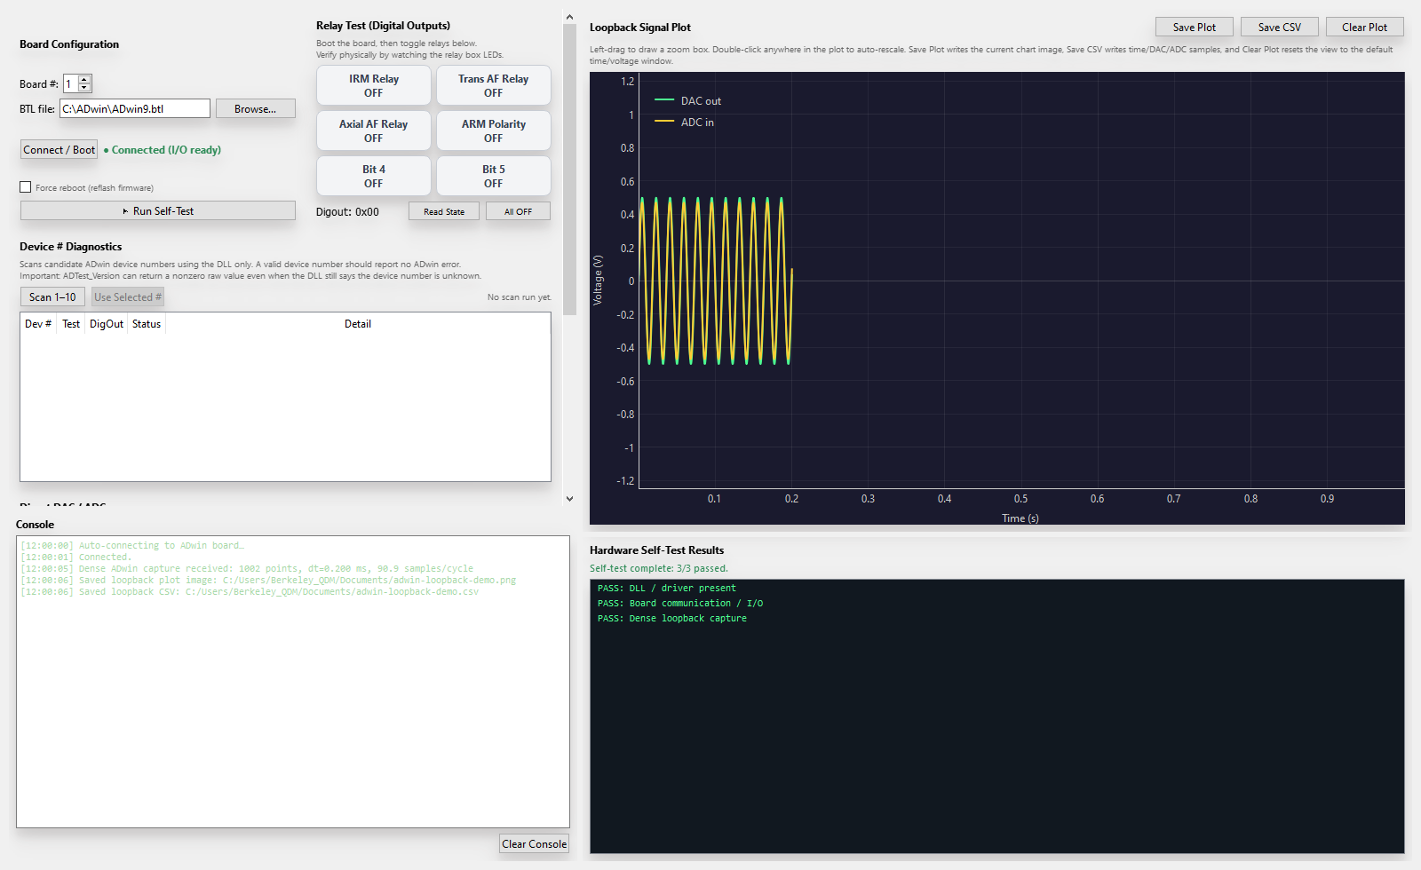
Task: Click 'Self-test complete: 3/3 passed.' text
Action: pos(658,568)
